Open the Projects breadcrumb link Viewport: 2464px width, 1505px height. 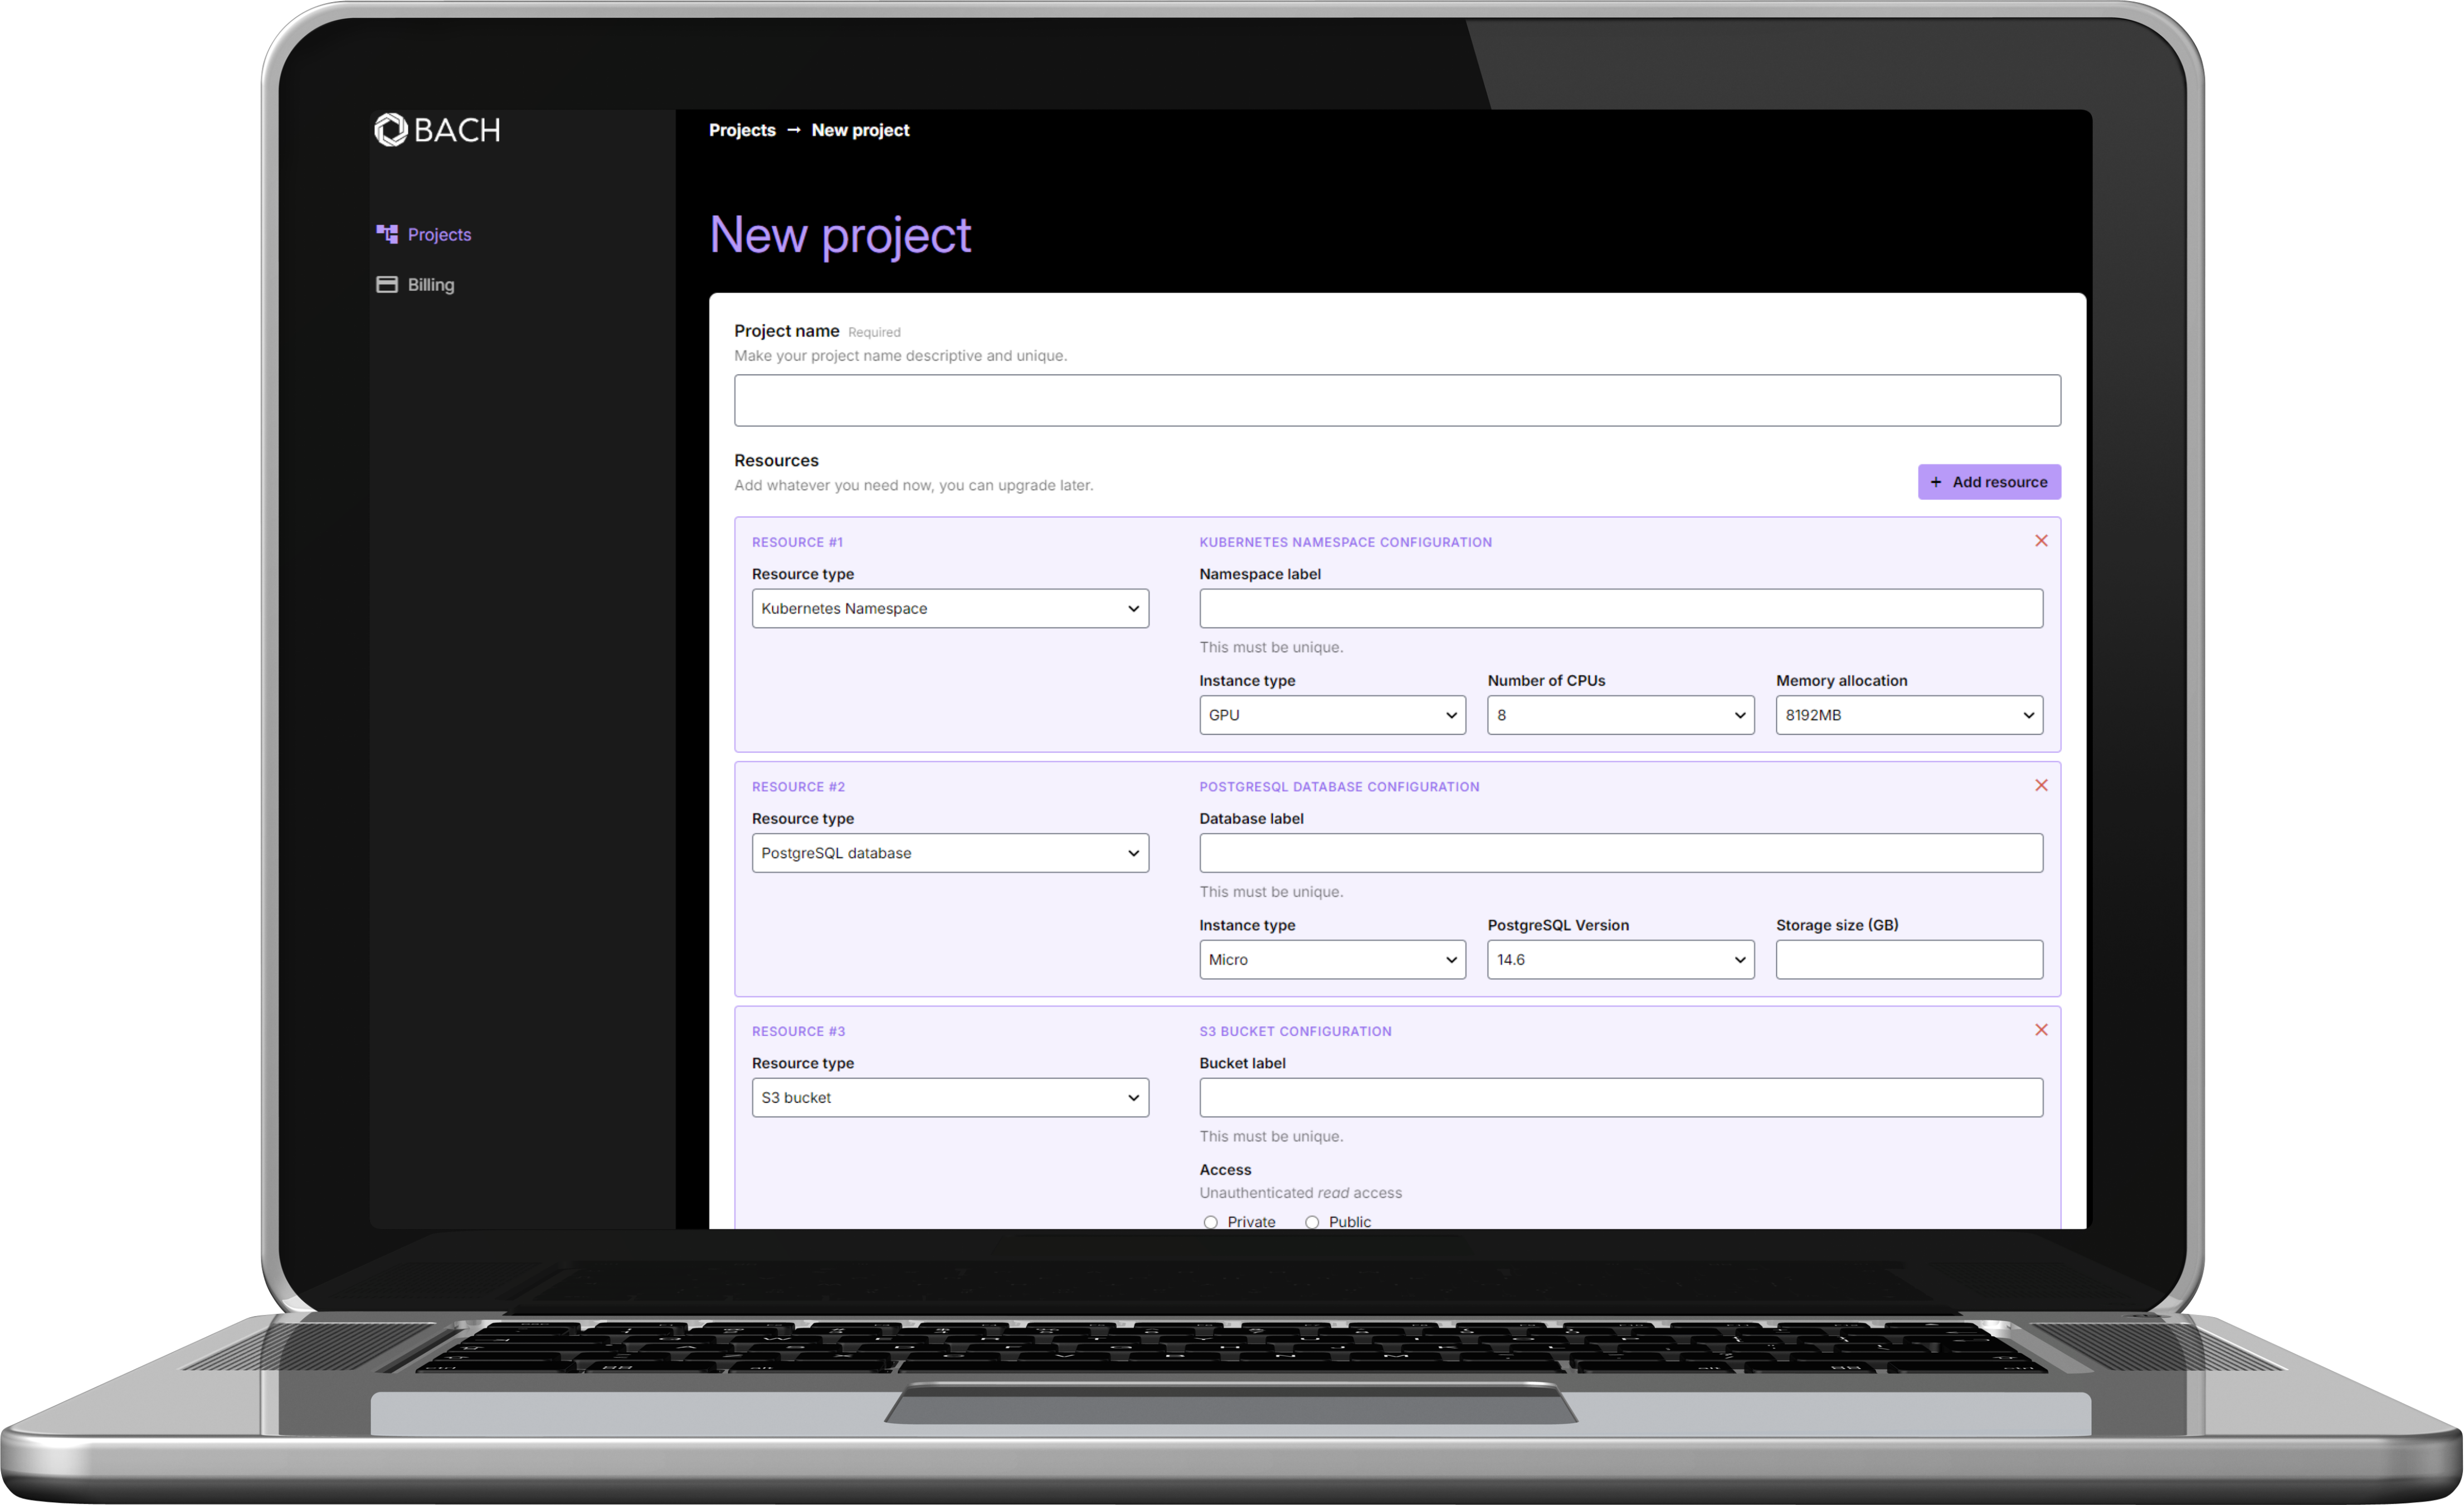(742, 130)
